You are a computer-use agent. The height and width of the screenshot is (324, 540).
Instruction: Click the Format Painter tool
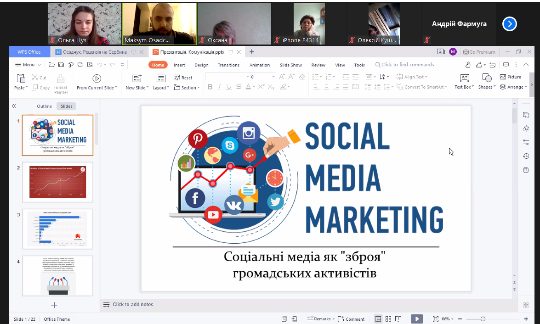(x=60, y=83)
